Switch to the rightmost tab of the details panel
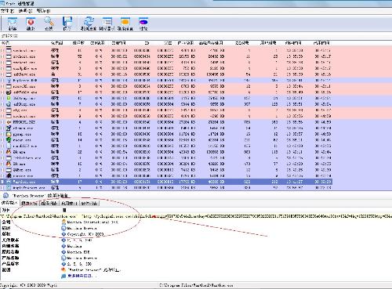 pyautogui.click(x=89, y=203)
